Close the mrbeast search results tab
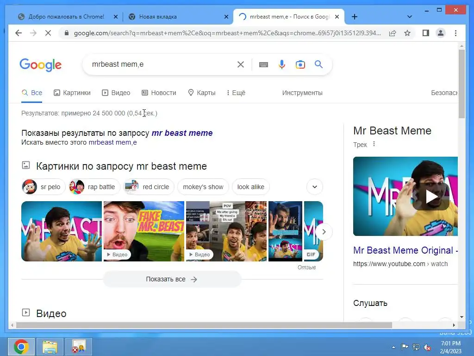474x356 pixels. pyautogui.click(x=337, y=17)
